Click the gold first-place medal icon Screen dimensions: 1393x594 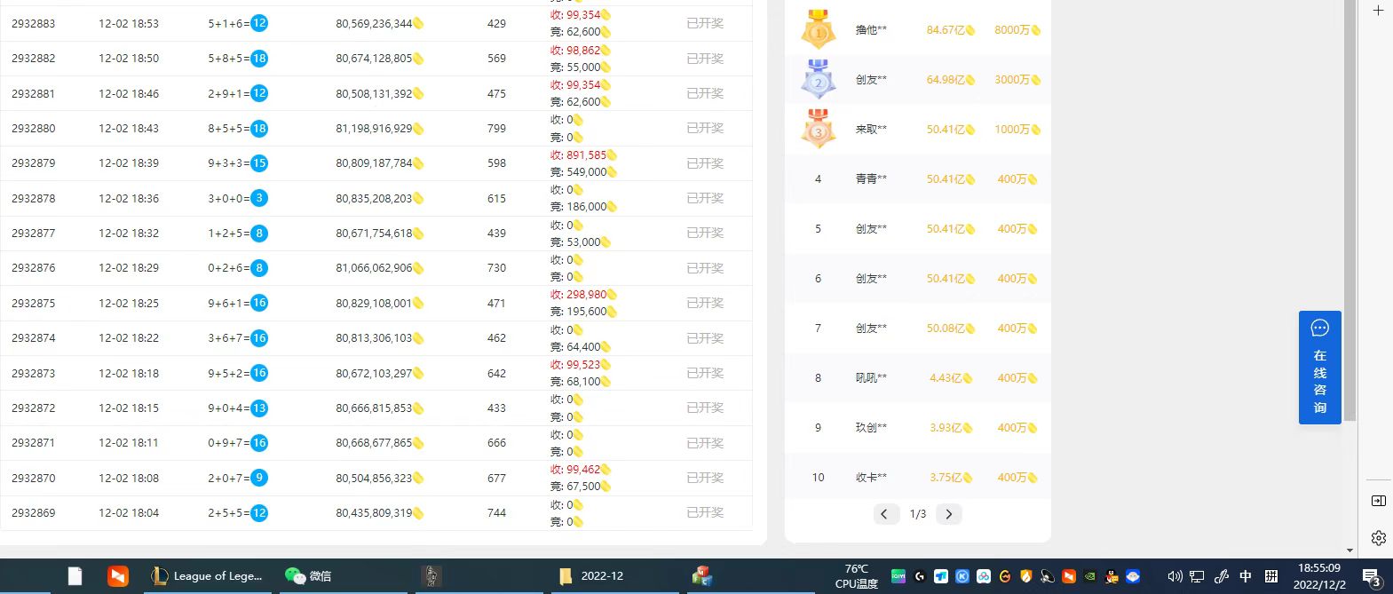click(x=818, y=29)
